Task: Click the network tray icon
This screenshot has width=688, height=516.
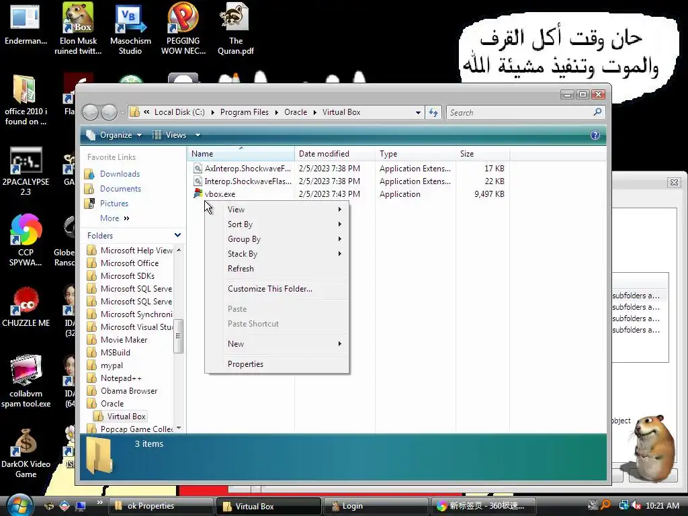Action: click(623, 505)
